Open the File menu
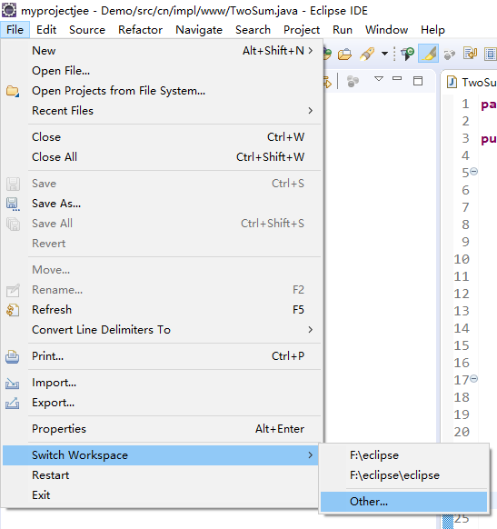Screen dimensions: 497x529 click(x=15, y=30)
